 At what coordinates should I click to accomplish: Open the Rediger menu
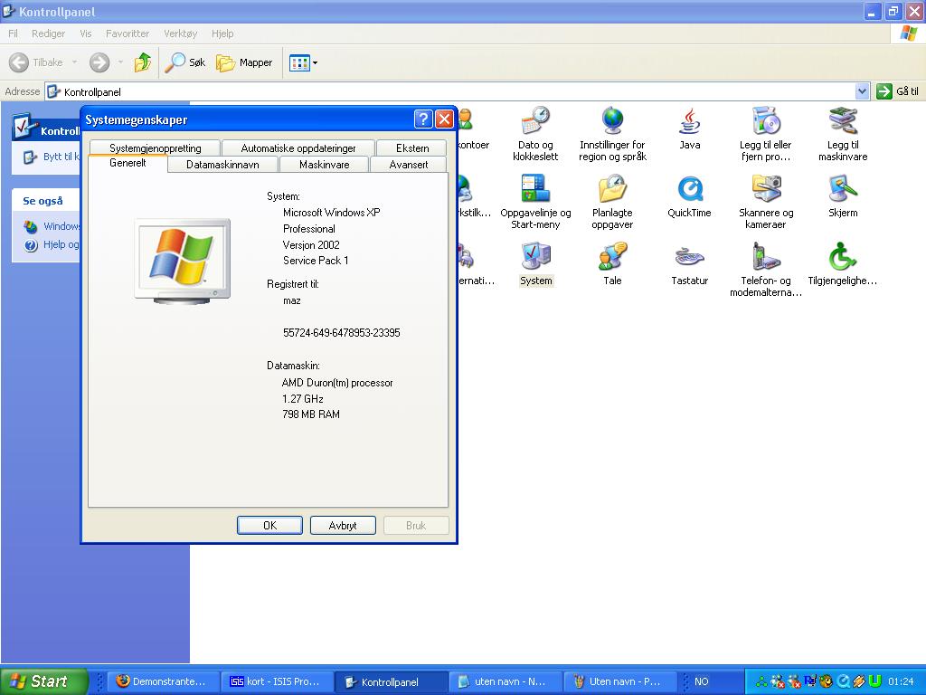49,33
